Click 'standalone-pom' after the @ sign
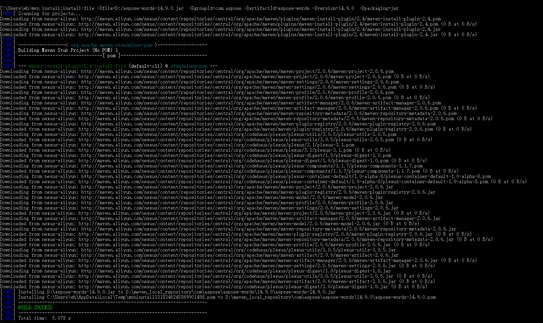The width and height of the screenshot is (543, 323). tap(189, 66)
